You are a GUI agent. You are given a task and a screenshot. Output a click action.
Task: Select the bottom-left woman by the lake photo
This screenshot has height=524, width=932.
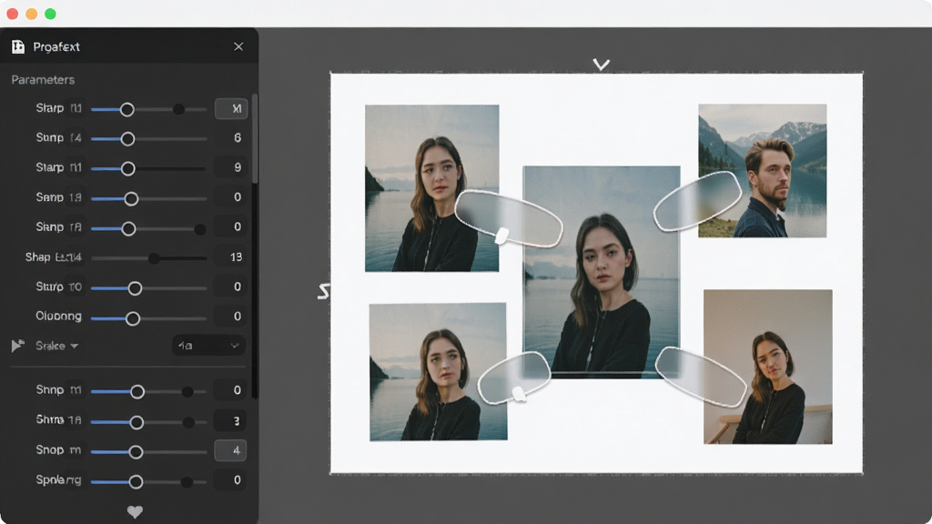tap(438, 372)
